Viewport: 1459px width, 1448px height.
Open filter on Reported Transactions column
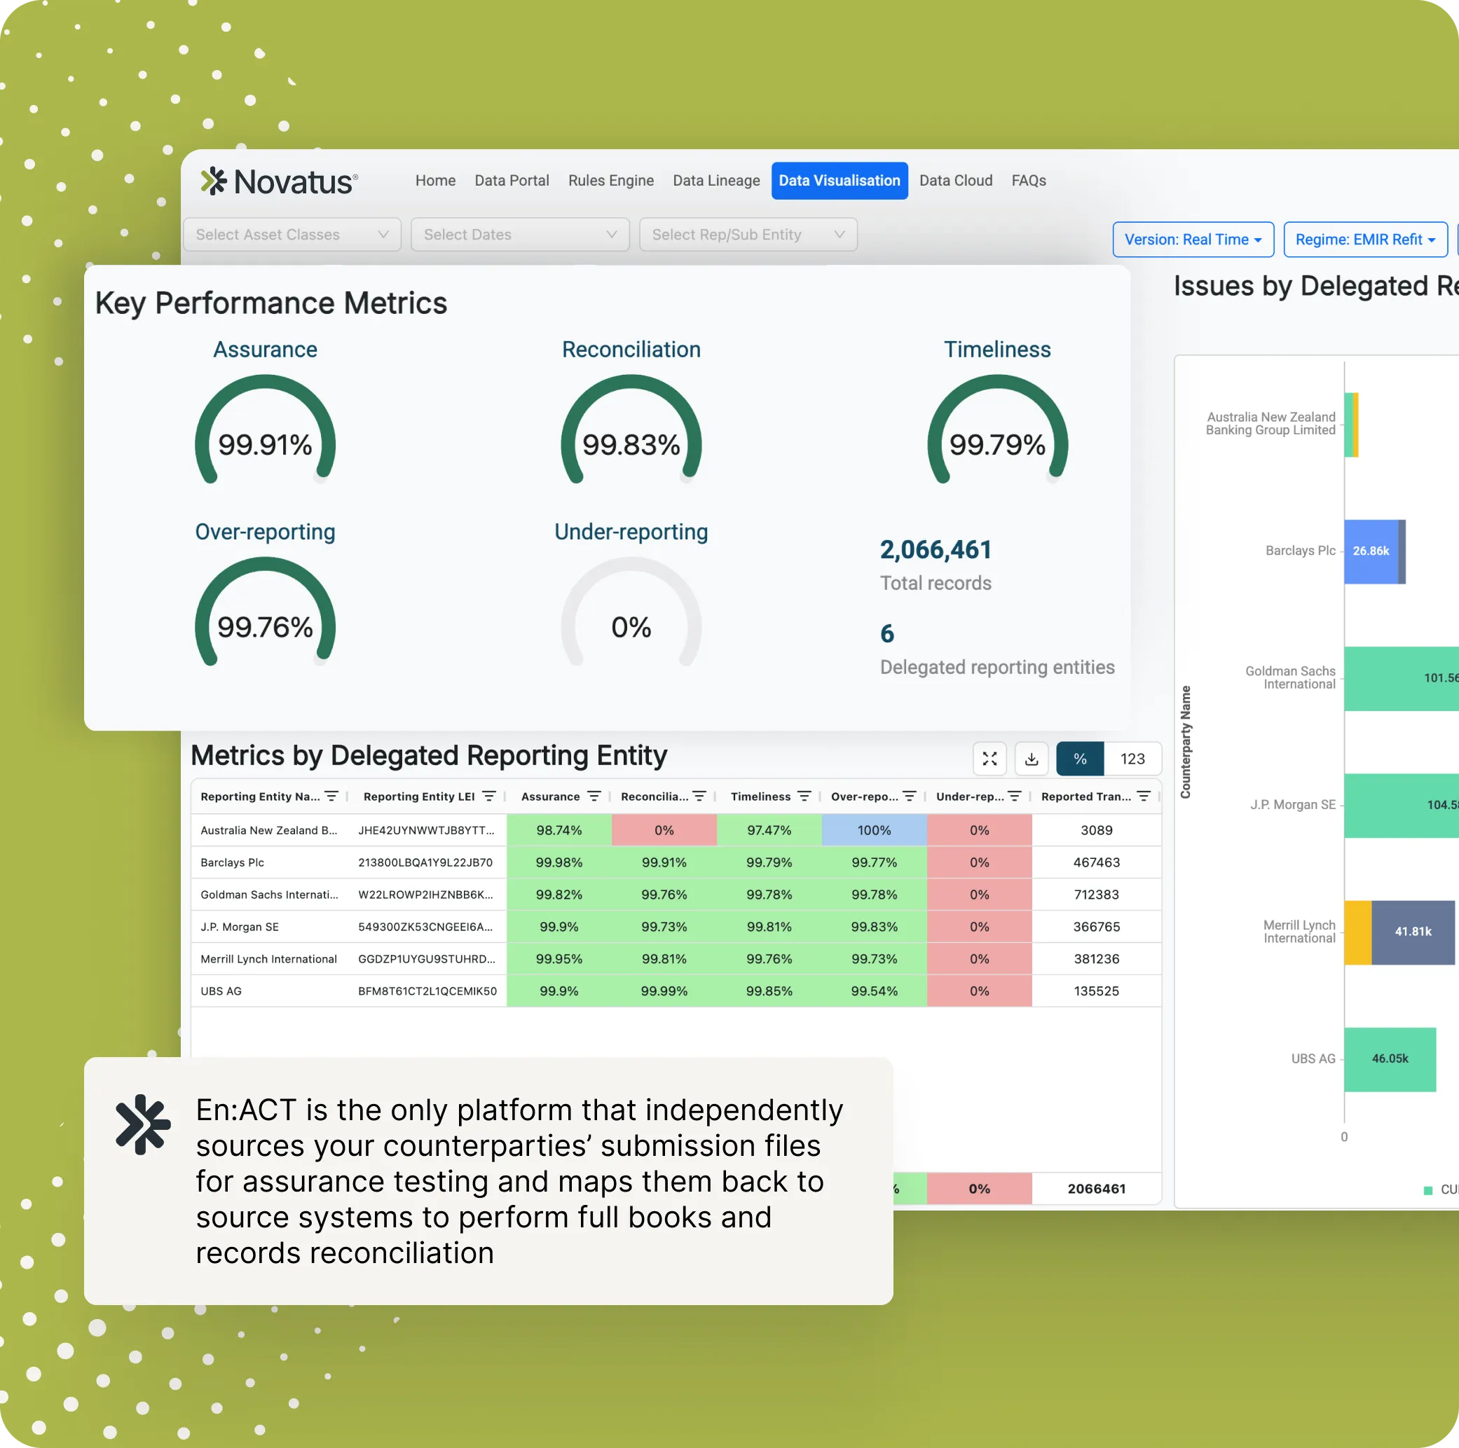pyautogui.click(x=1144, y=797)
